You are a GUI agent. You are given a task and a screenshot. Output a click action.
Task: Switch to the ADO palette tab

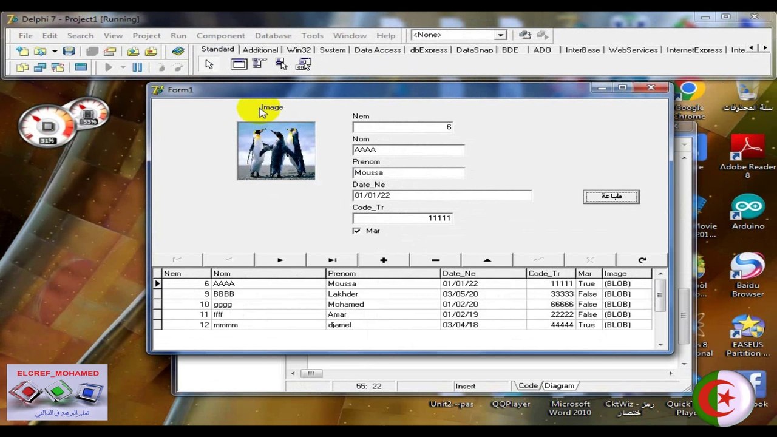[x=542, y=50]
